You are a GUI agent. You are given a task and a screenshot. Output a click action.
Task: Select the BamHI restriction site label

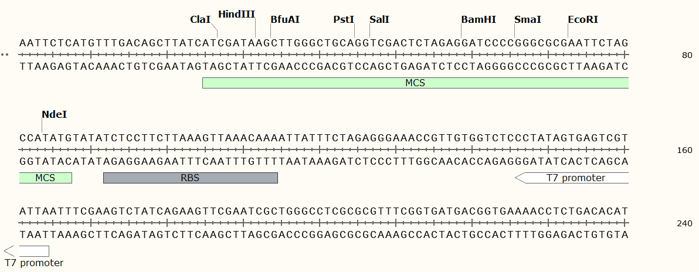click(479, 19)
